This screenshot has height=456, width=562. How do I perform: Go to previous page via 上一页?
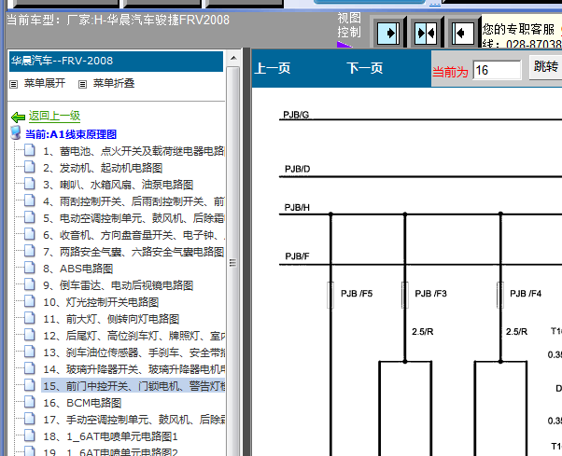pyautogui.click(x=273, y=68)
